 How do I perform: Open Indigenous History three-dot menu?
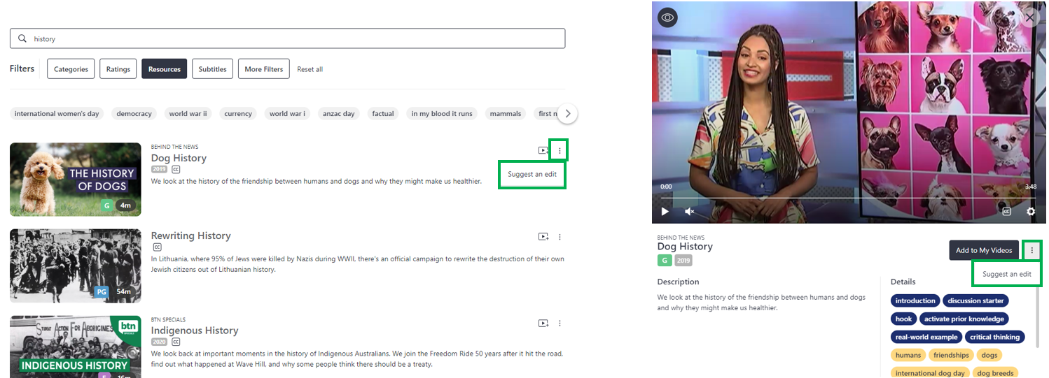[560, 324]
